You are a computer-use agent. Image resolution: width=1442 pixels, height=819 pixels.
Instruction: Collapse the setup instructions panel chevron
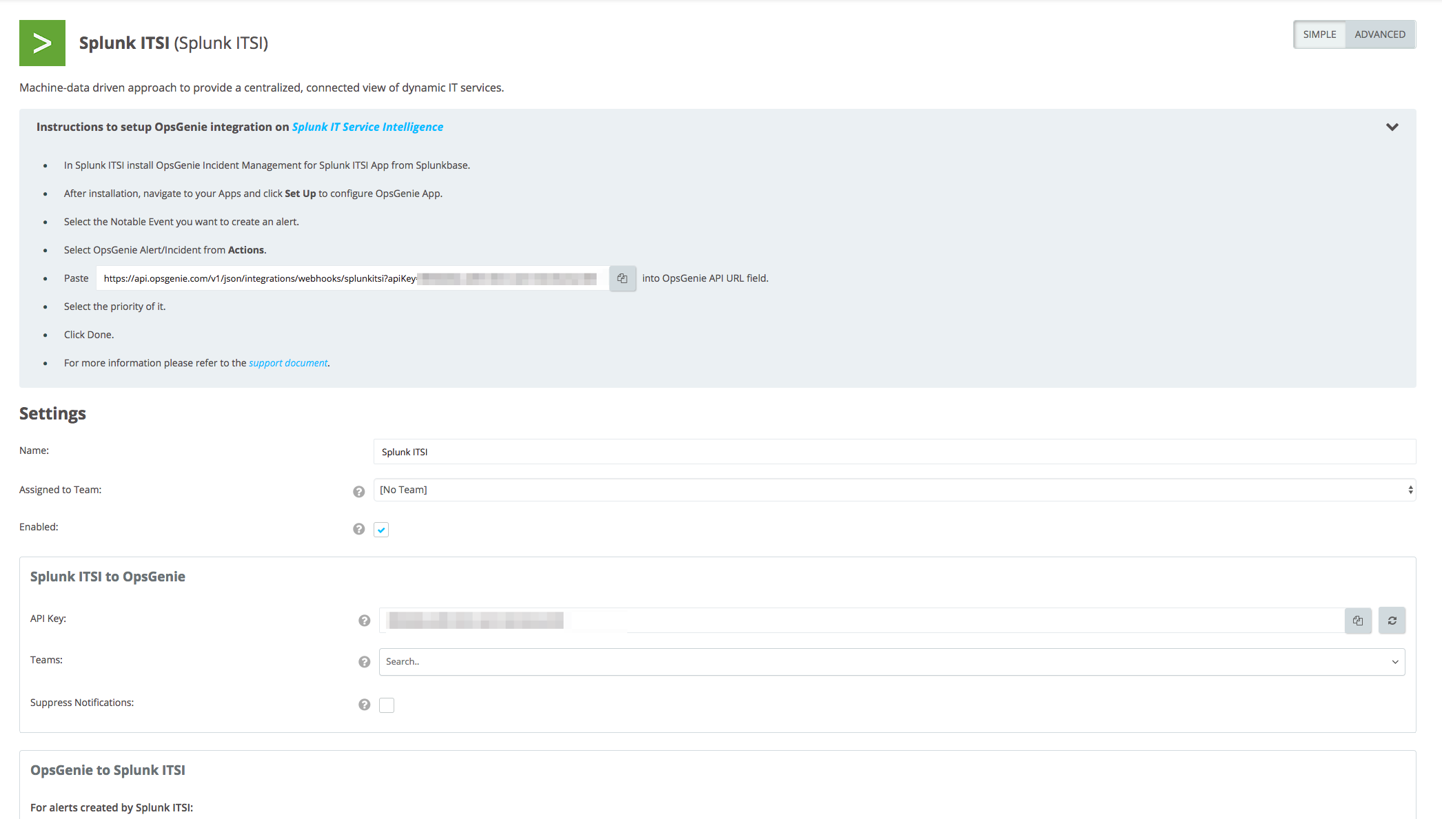(1392, 127)
